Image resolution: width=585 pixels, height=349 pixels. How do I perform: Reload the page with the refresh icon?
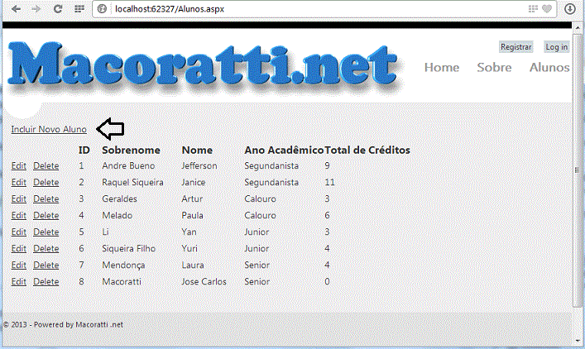point(58,8)
